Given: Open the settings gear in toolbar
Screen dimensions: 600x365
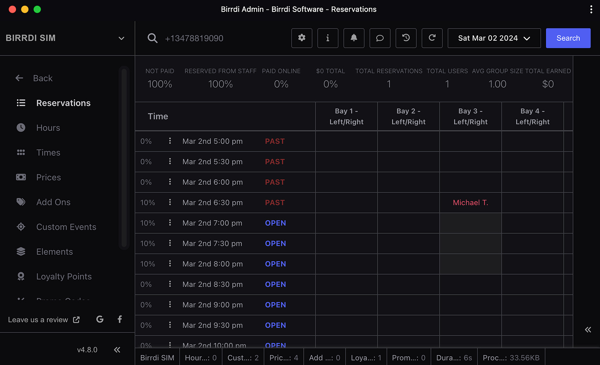Looking at the screenshot, I should coord(302,38).
